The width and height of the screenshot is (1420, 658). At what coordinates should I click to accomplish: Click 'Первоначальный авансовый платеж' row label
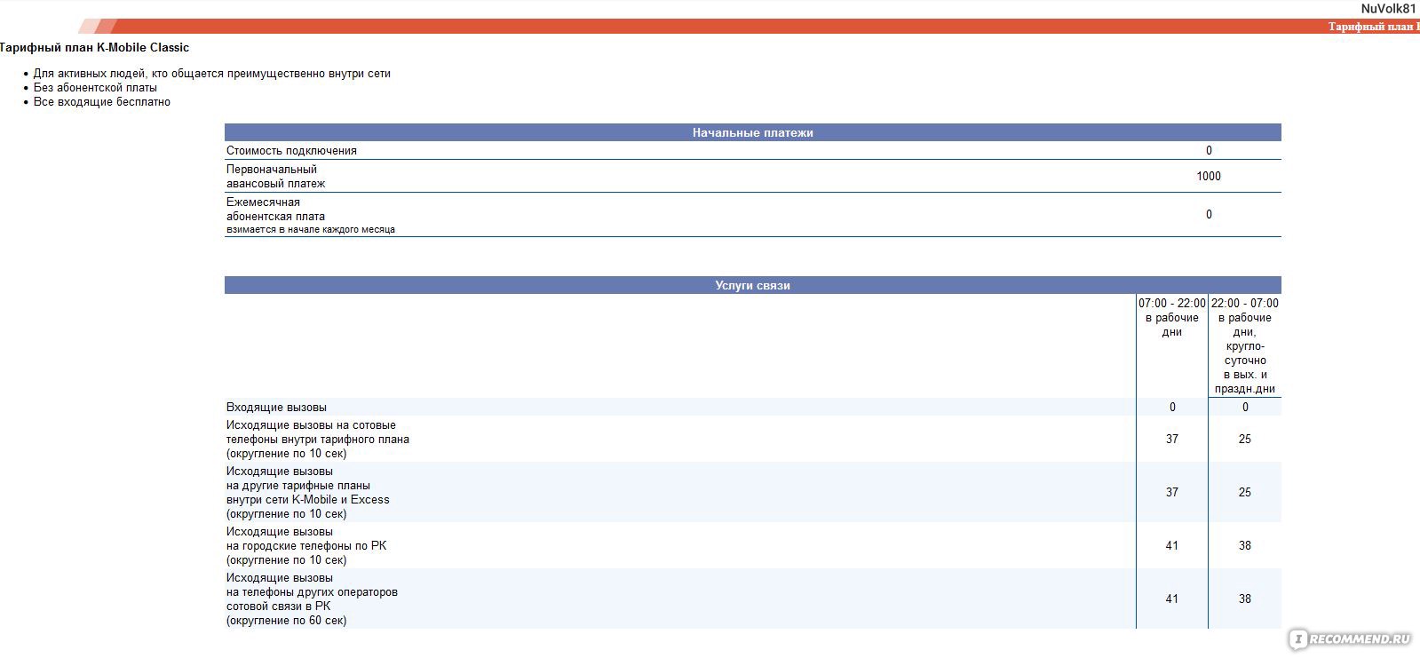pyautogui.click(x=275, y=177)
